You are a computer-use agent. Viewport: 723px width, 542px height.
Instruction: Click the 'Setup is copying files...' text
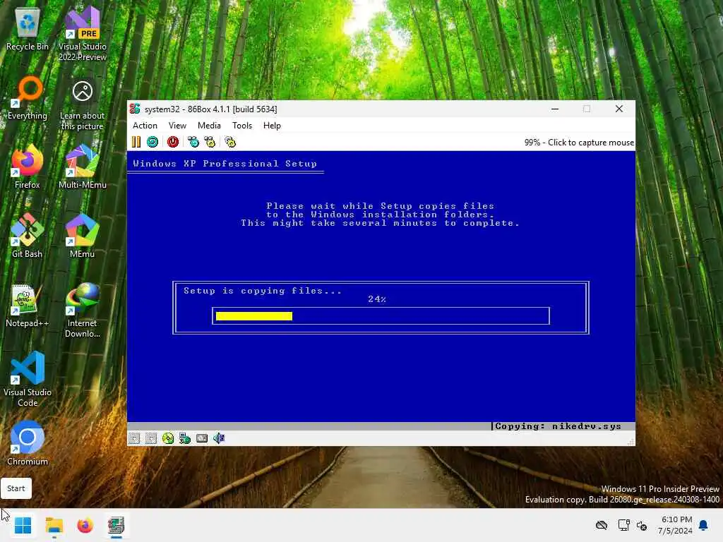263,291
